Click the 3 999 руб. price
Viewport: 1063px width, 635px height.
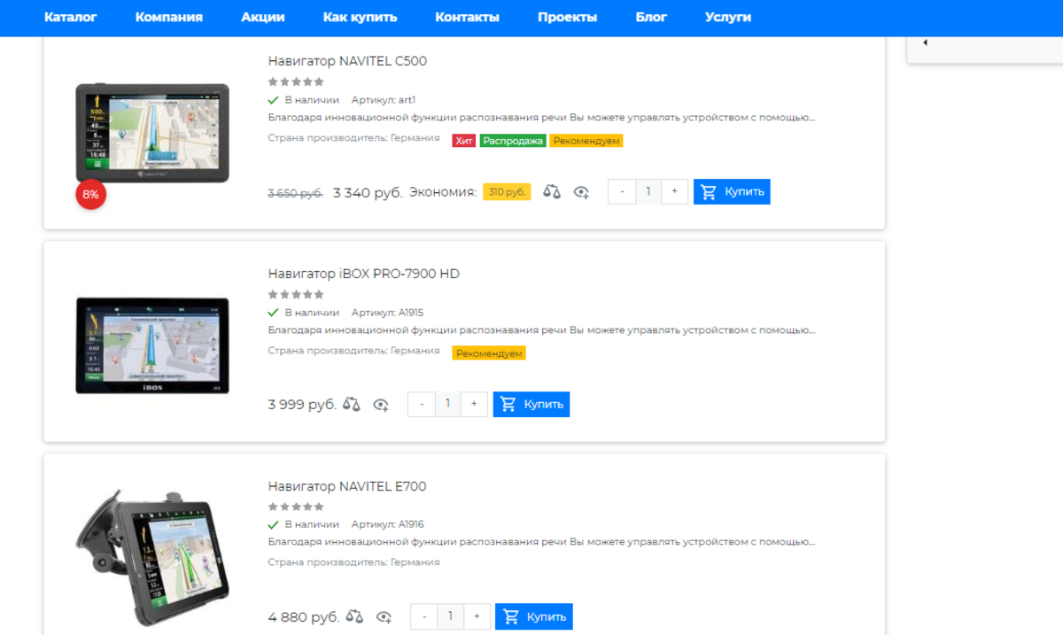pyautogui.click(x=302, y=405)
